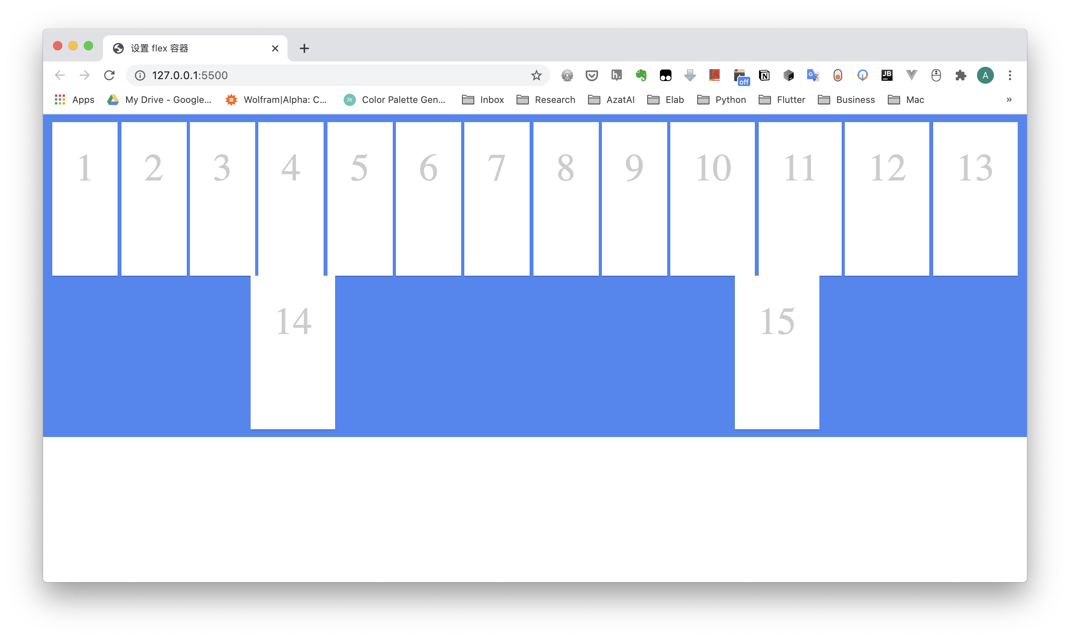This screenshot has width=1070, height=639.
Task: Click the Color Palette Generator bookmark
Action: 397,100
